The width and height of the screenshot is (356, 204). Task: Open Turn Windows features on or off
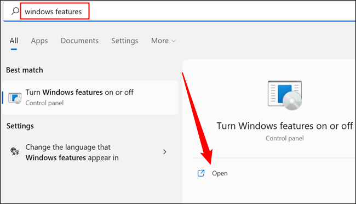90,98
